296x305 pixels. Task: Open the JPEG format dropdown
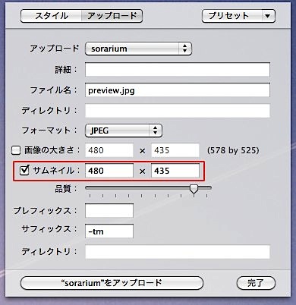(x=124, y=130)
